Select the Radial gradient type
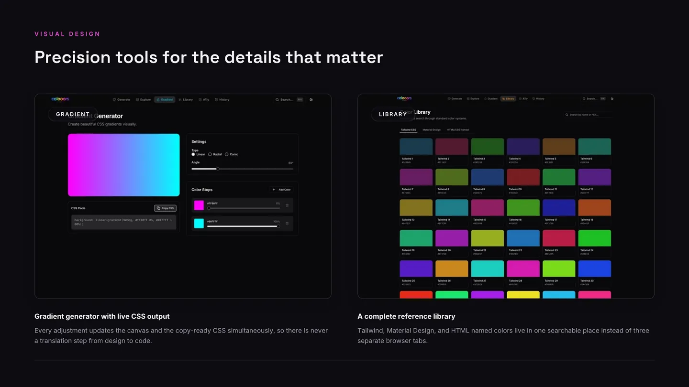The height and width of the screenshot is (387, 689). point(215,154)
